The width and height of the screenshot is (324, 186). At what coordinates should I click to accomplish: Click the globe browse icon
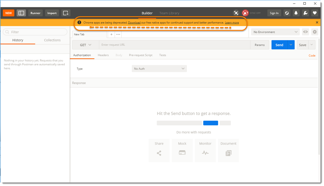pyautogui.click(x=287, y=13)
